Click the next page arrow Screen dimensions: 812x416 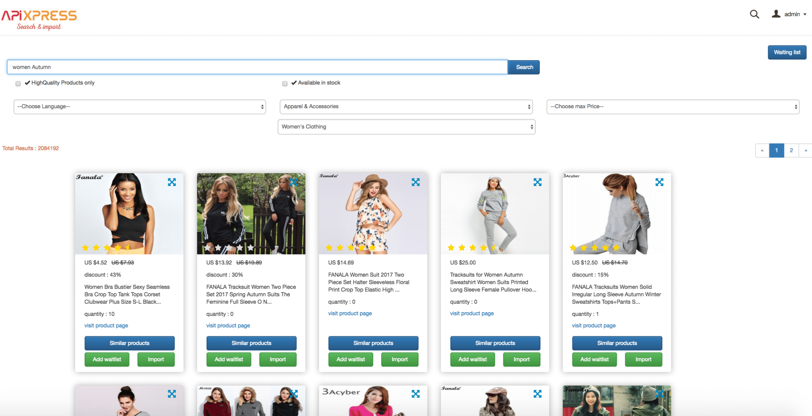pos(806,150)
